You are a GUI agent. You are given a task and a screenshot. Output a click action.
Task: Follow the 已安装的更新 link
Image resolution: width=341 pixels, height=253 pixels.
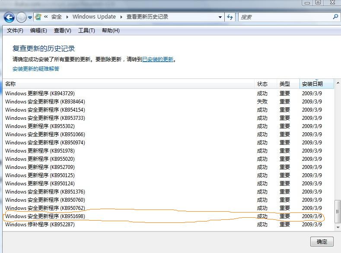pyautogui.click(x=158, y=59)
